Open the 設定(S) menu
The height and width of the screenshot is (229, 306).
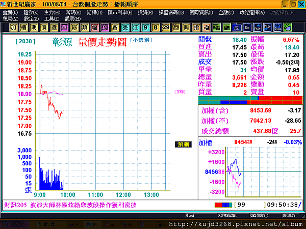pos(32,19)
